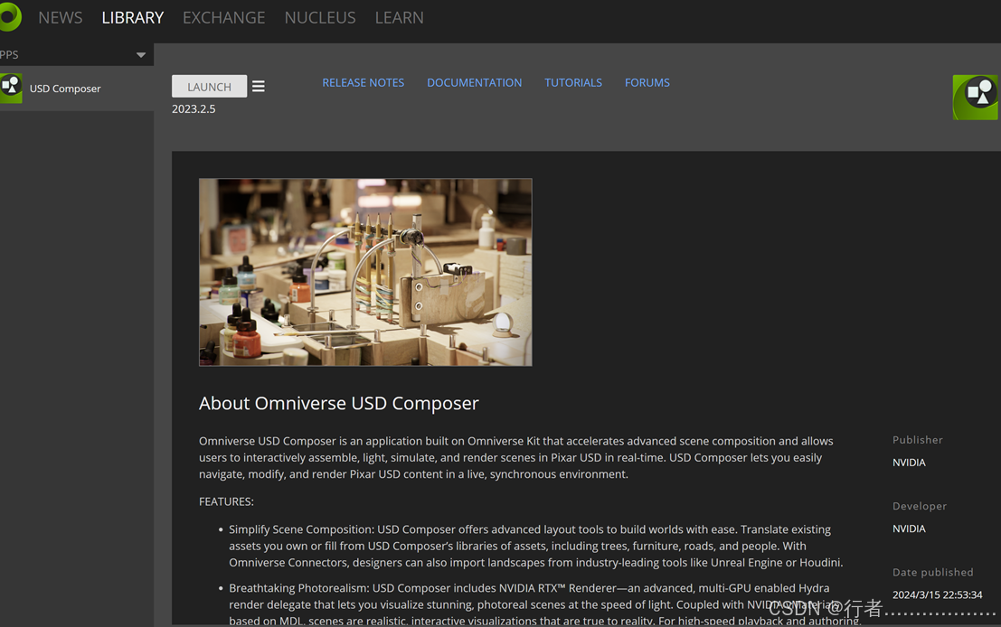This screenshot has height=627, width=1001.
Task: Click the USD Composer app icon top-right
Action: pos(976,97)
